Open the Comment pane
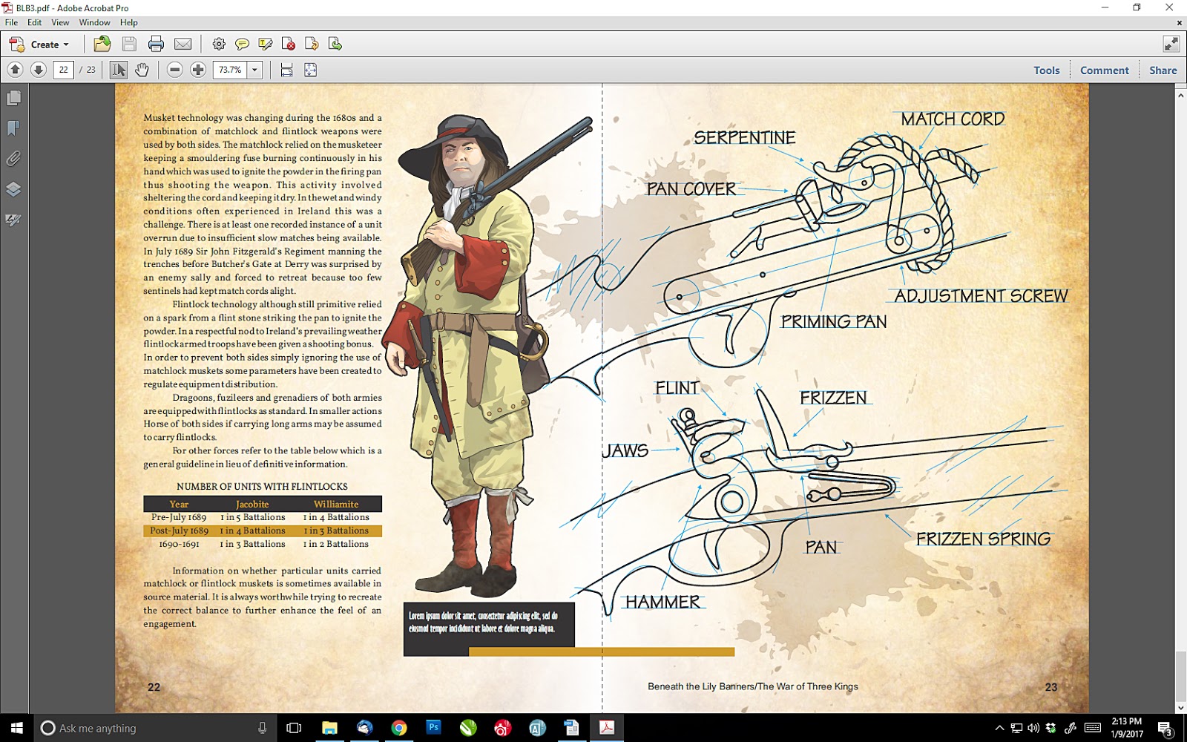1187x742 pixels. tap(1105, 70)
